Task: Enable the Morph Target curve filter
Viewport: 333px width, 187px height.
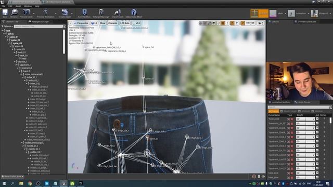Action: (x=281, y=111)
